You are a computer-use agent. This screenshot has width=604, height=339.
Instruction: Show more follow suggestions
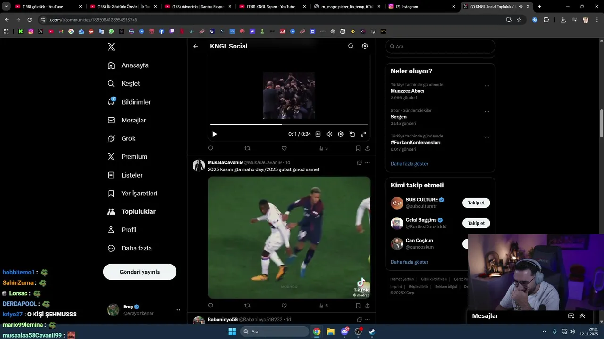410,262
